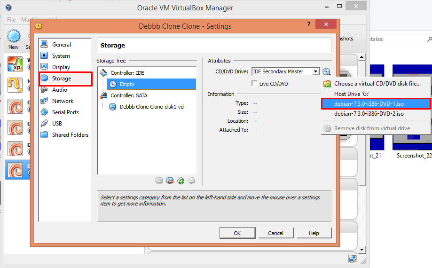Select the selected Debian VM in machine list
This screenshot has width=432, height=268.
(x=18, y=170)
